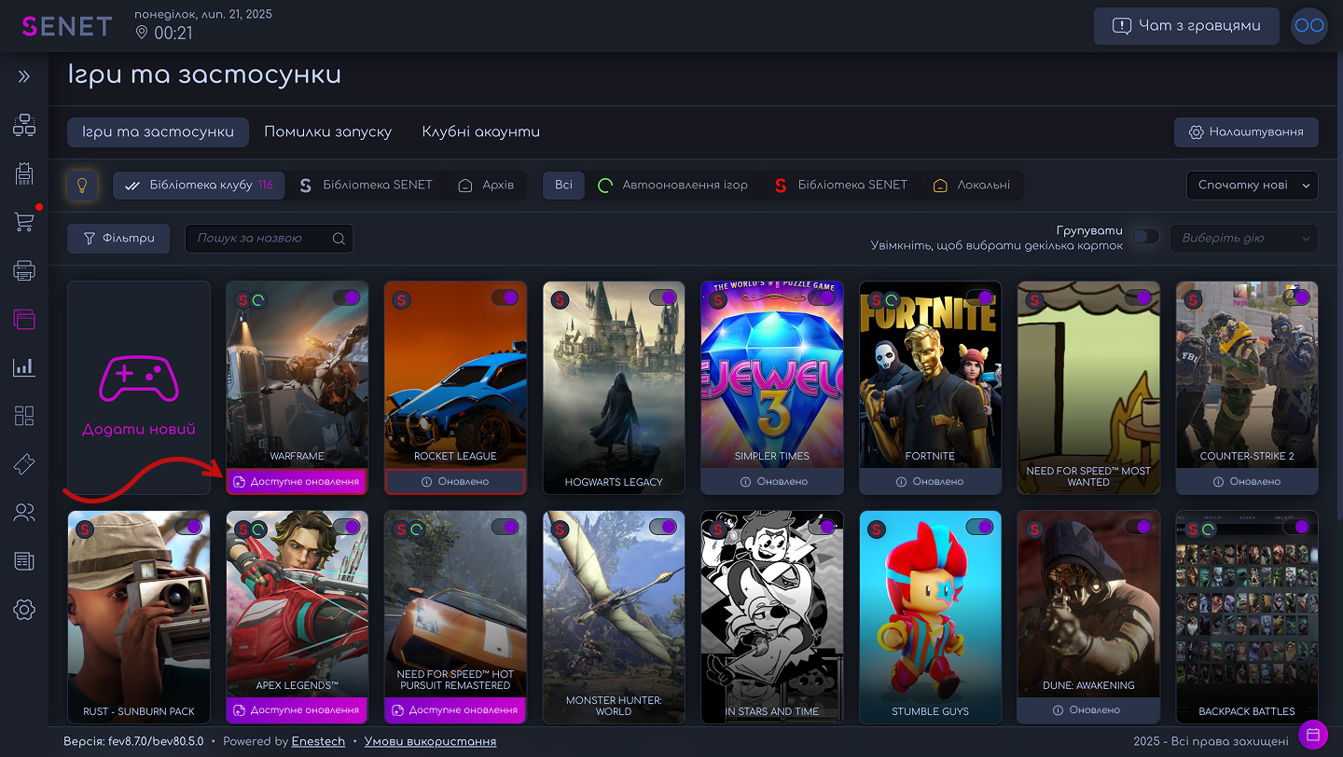Click the magnifier icon in the search box
1343x757 pixels.
(x=339, y=239)
